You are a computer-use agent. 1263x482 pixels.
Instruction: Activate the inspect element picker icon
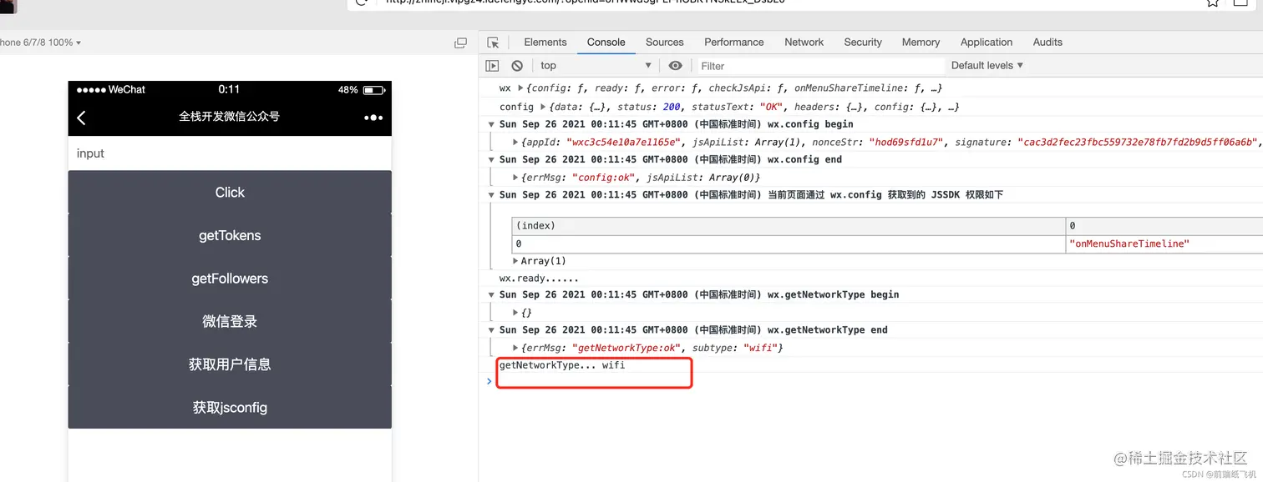click(x=493, y=43)
